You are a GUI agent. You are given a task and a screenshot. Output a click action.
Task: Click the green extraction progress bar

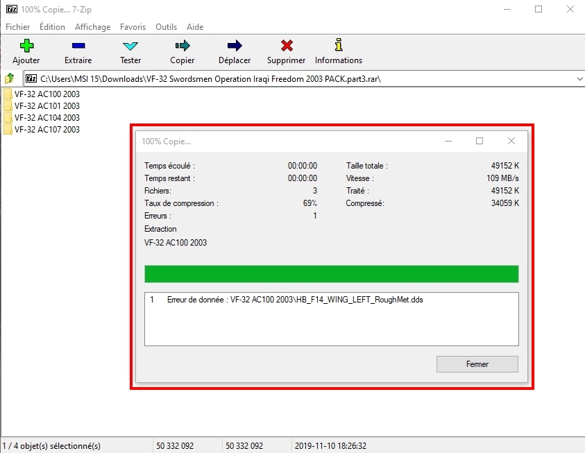click(331, 274)
